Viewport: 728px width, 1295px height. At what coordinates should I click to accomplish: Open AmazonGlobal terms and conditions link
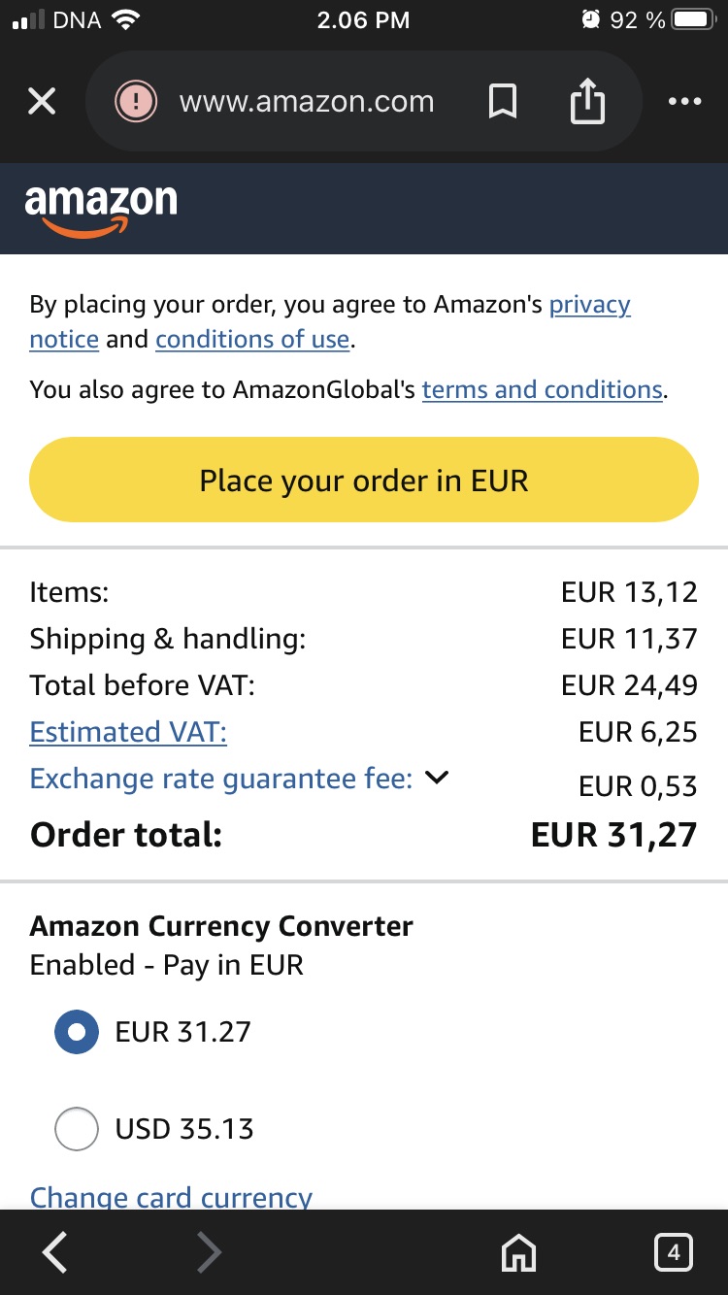coord(543,390)
